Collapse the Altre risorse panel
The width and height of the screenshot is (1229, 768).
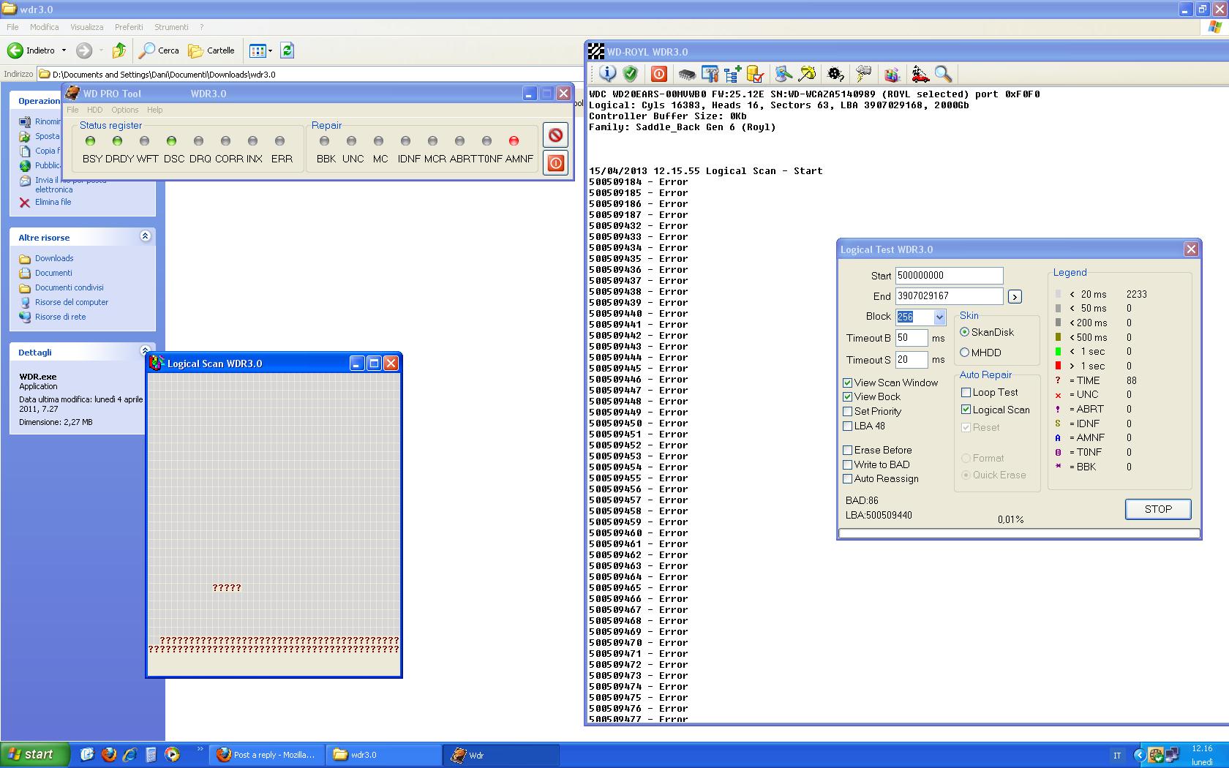coord(145,236)
